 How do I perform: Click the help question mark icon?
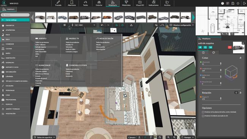coord(222,3)
